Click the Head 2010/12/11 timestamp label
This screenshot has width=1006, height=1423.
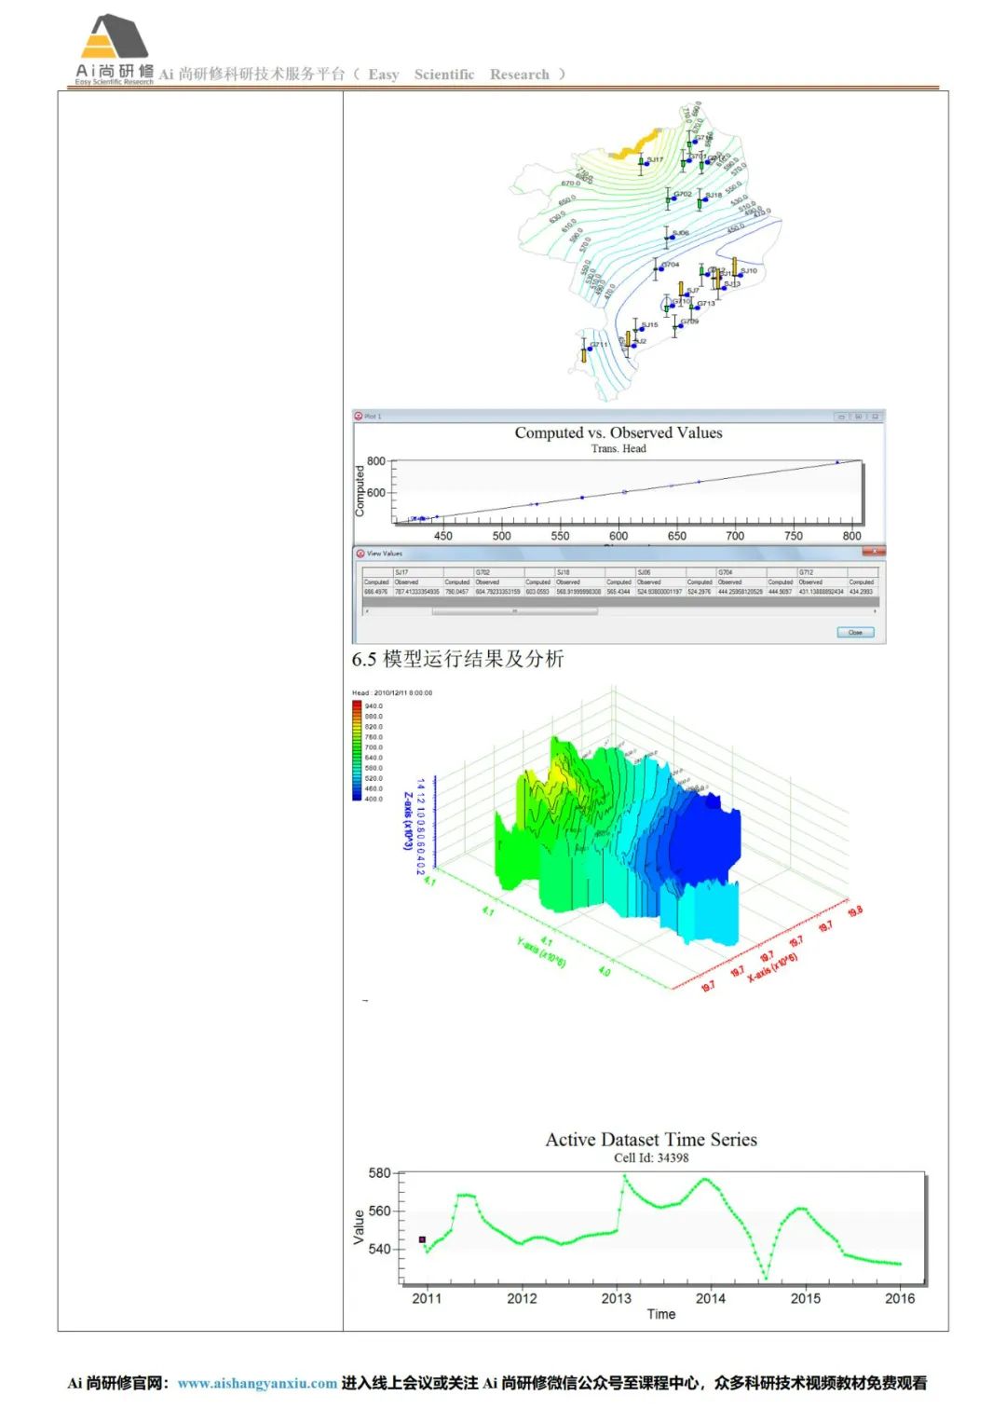(x=392, y=692)
